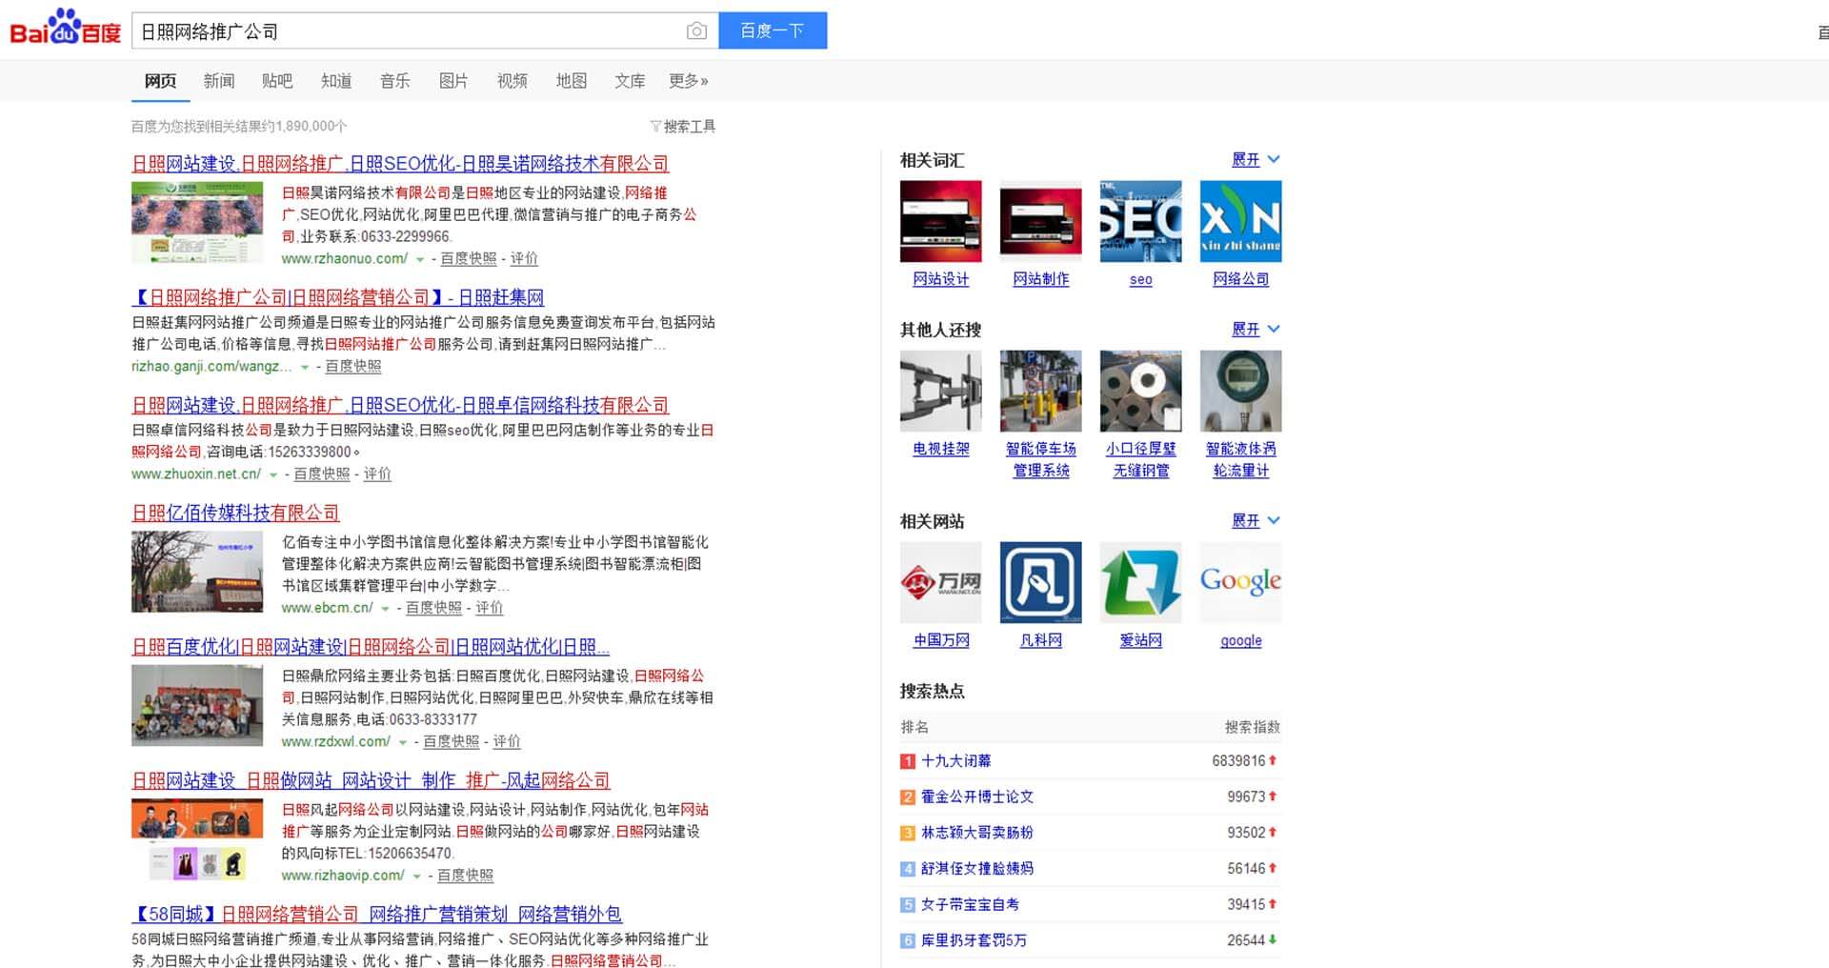Viewport: 1829px width, 968px height.
Task: Open result 日照昊诺网络技术有限公司 title
Action: (400, 164)
